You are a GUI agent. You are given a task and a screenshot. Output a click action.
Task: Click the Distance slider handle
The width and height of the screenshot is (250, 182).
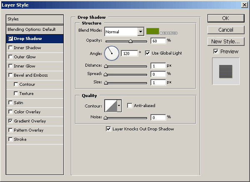(106, 66)
